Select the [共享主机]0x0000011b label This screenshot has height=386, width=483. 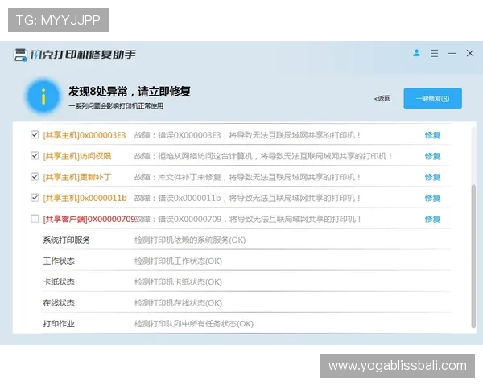click(x=85, y=198)
